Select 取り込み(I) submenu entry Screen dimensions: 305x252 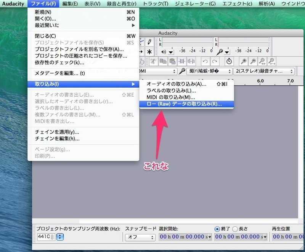(83, 84)
